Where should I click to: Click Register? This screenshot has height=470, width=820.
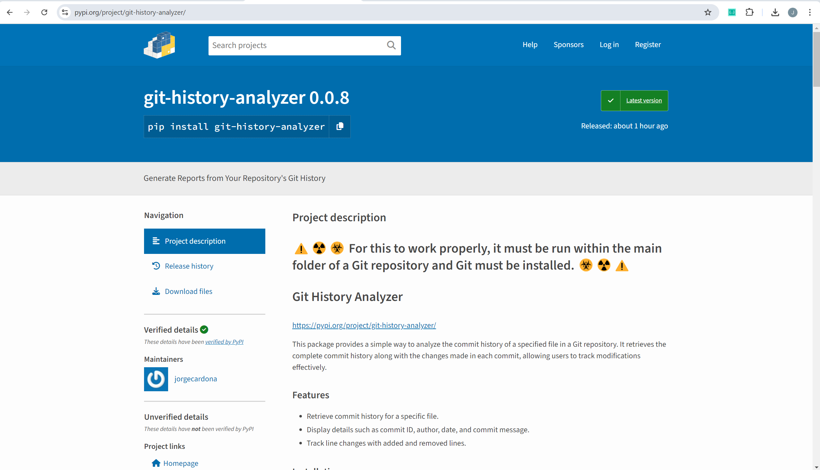pos(648,45)
